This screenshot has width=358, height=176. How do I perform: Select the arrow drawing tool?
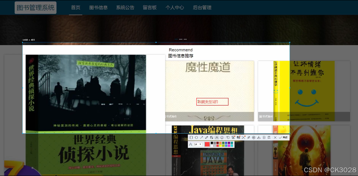(201, 137)
